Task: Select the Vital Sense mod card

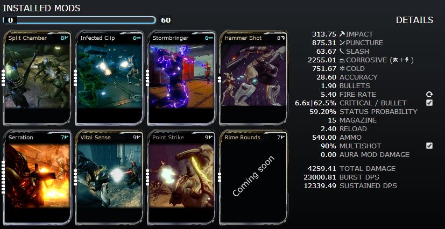Action: (x=109, y=177)
